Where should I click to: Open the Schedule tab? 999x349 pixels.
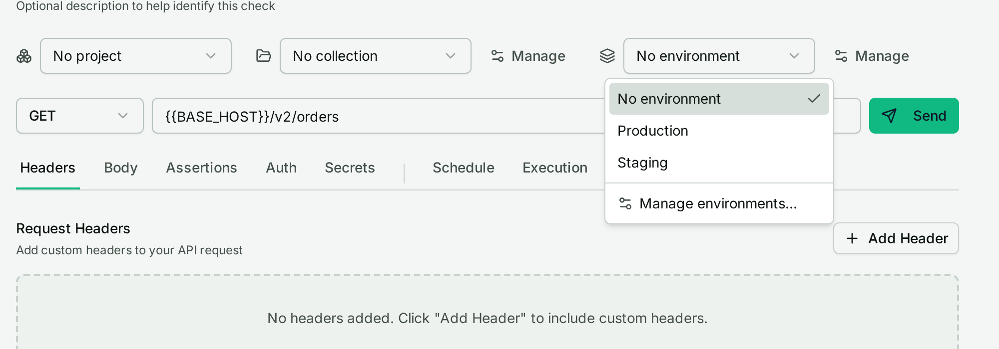click(464, 168)
